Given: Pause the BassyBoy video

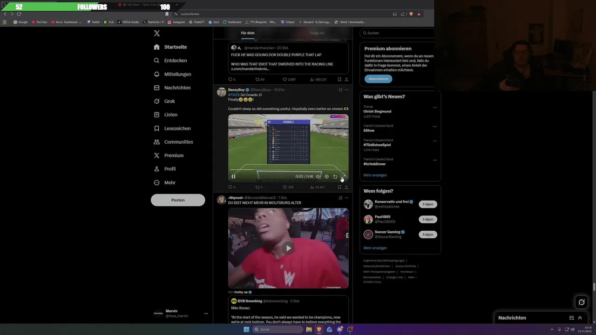Looking at the screenshot, I should point(233,176).
